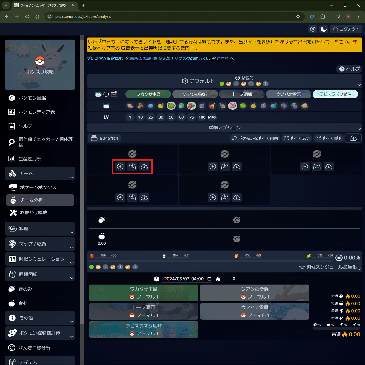The image size is (365, 365).
Task: Toggle the highlighted pink Mago berry
Action: tap(233, 106)
